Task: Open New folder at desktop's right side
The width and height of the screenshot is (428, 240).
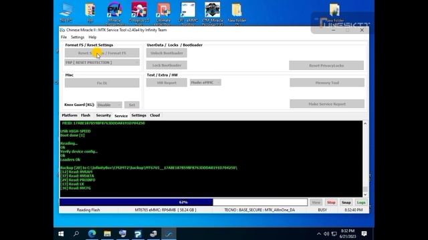Action: point(334,13)
